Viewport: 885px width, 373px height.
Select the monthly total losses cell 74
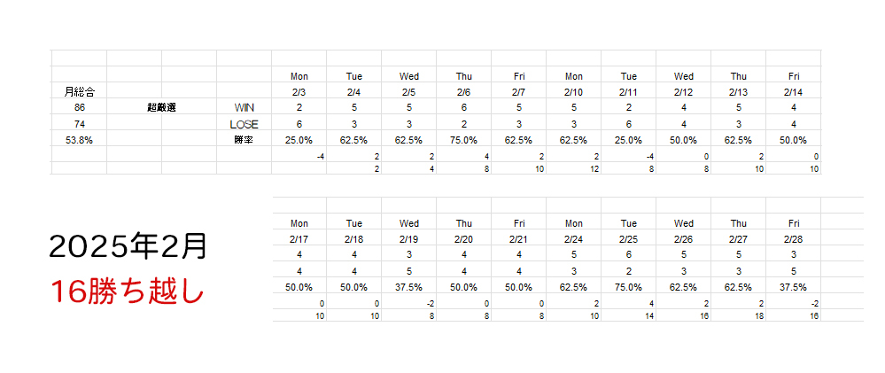coord(80,124)
